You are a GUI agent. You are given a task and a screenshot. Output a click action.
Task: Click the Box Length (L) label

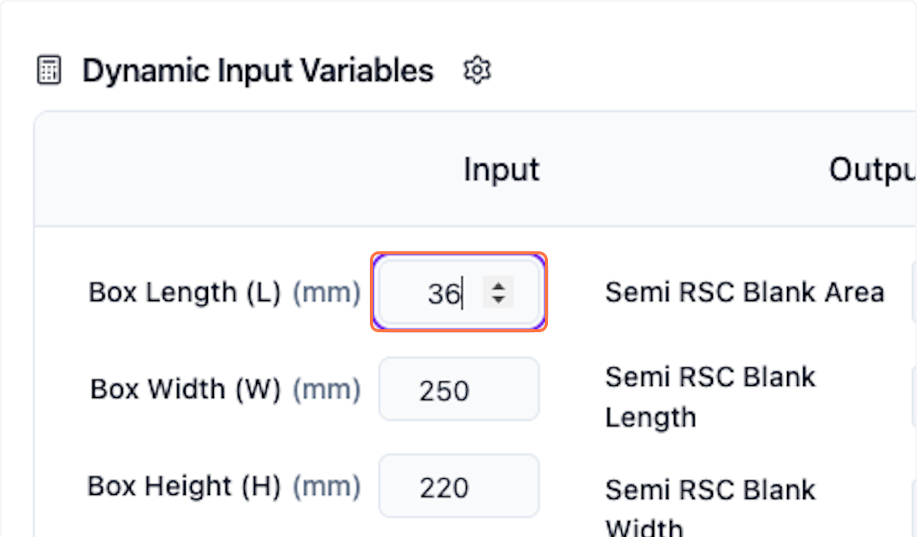coord(185,293)
